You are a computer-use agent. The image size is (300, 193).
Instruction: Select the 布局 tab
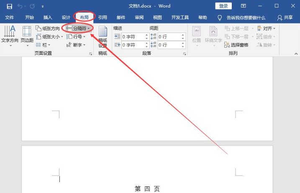84,18
